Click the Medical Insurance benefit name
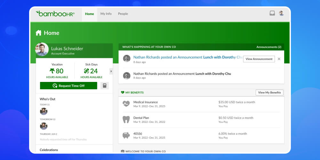 tap(146, 102)
